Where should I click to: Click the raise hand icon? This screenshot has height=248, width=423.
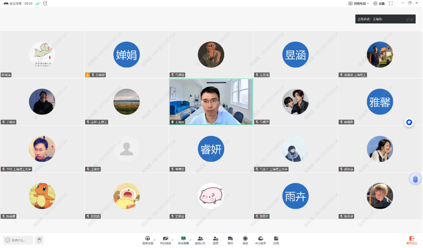coord(39,240)
